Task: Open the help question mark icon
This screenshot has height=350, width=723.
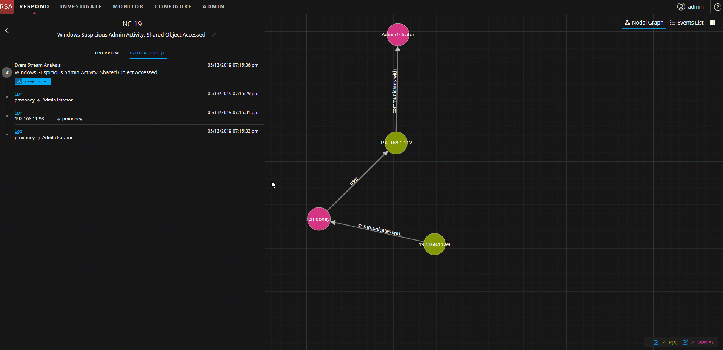Action: pyautogui.click(x=717, y=7)
